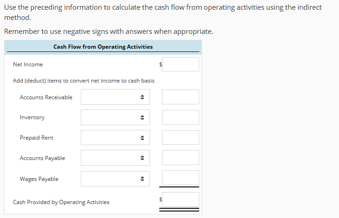Select the Wages Payable amount input

180,178
